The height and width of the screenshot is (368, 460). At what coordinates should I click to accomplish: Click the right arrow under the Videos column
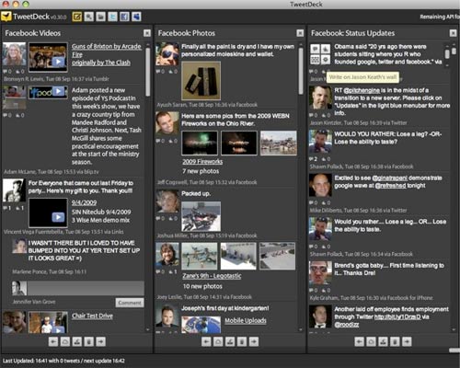click(x=100, y=341)
